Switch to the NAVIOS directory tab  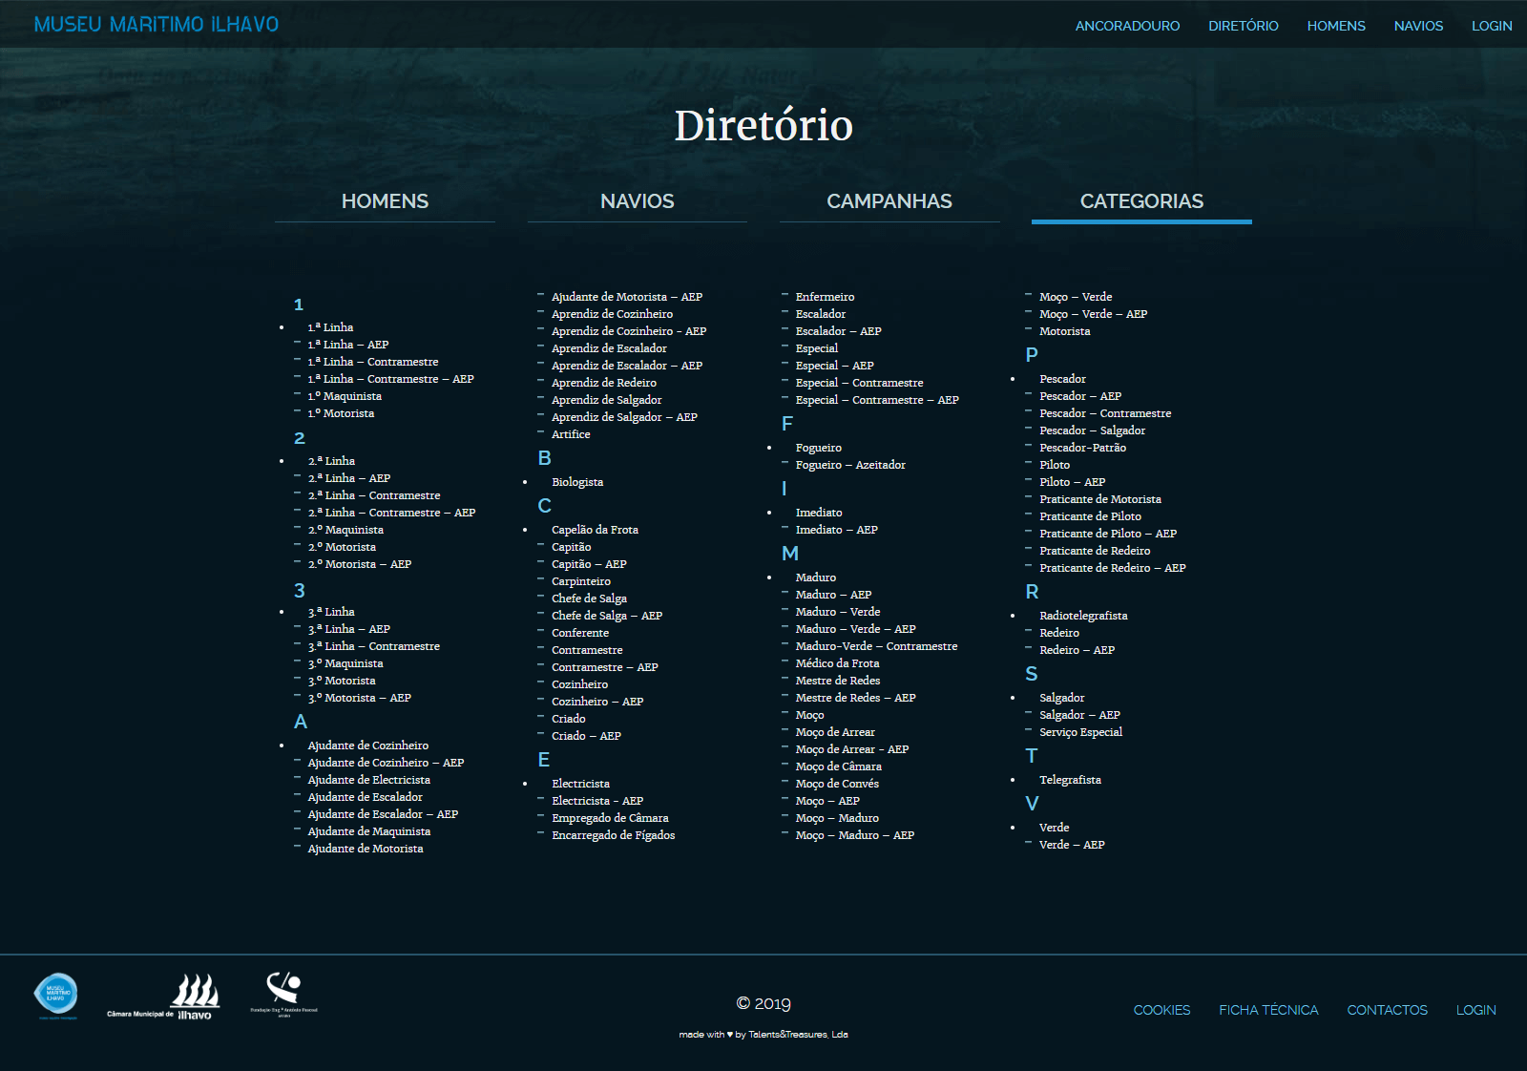coord(637,201)
